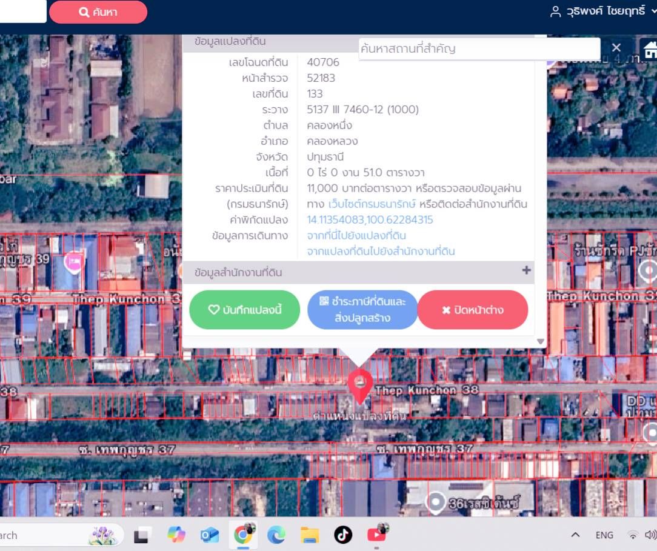Open the เว็บไซต์กรมธนารักษ์ link
The height and width of the screenshot is (551, 657).
372,204
